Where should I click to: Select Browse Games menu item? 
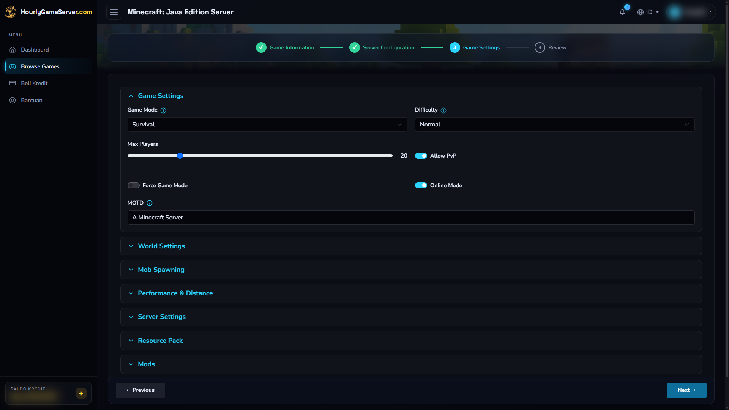48,66
